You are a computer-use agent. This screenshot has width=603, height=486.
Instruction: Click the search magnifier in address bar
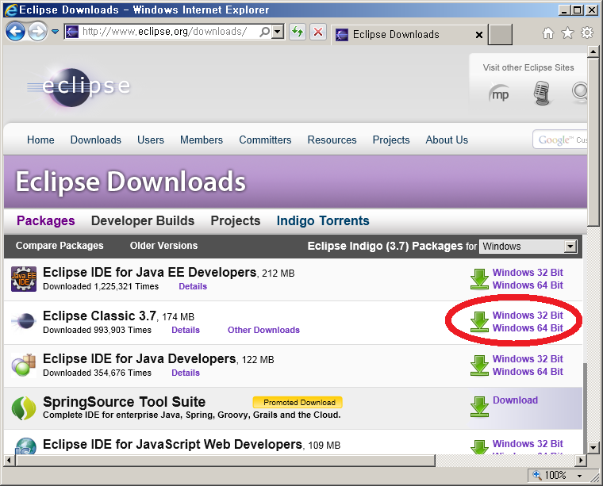[264, 32]
